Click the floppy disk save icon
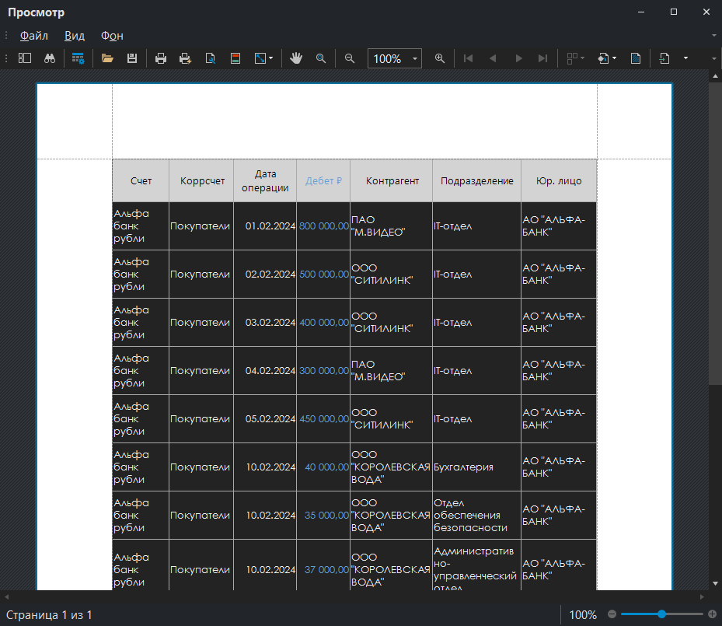722x626 pixels. [132, 58]
